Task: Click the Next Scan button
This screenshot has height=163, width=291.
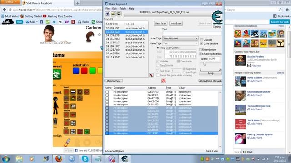Action: pos(176,24)
